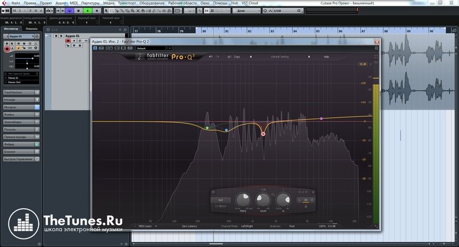Expand the Фейдер inspector section
This screenshot has height=247, width=459.
coord(21,144)
